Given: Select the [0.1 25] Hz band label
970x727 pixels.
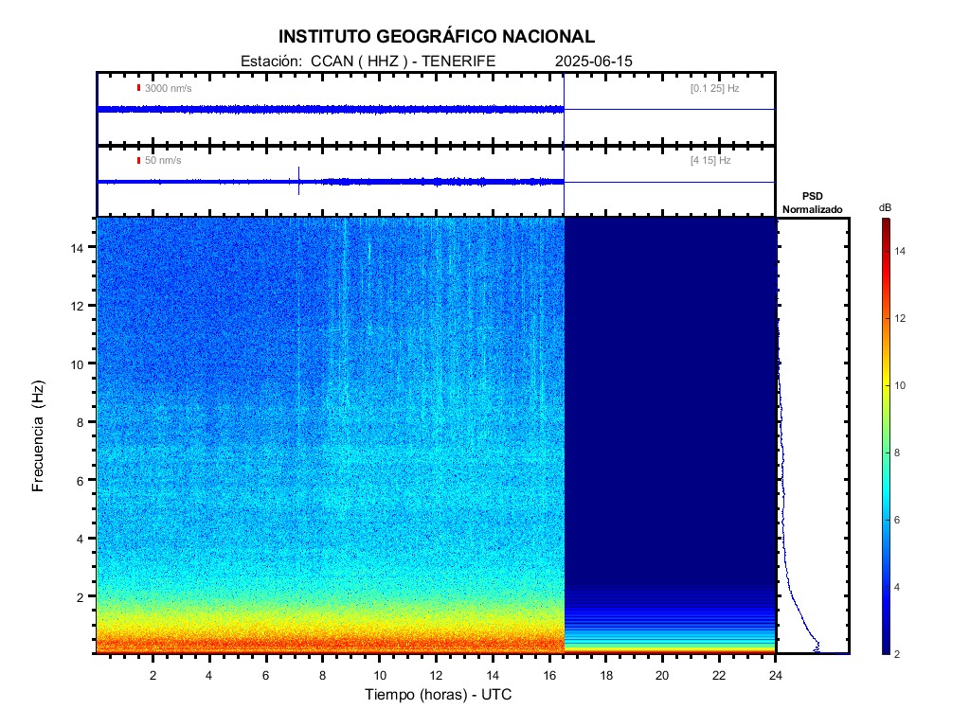Looking at the screenshot, I should tap(714, 88).
